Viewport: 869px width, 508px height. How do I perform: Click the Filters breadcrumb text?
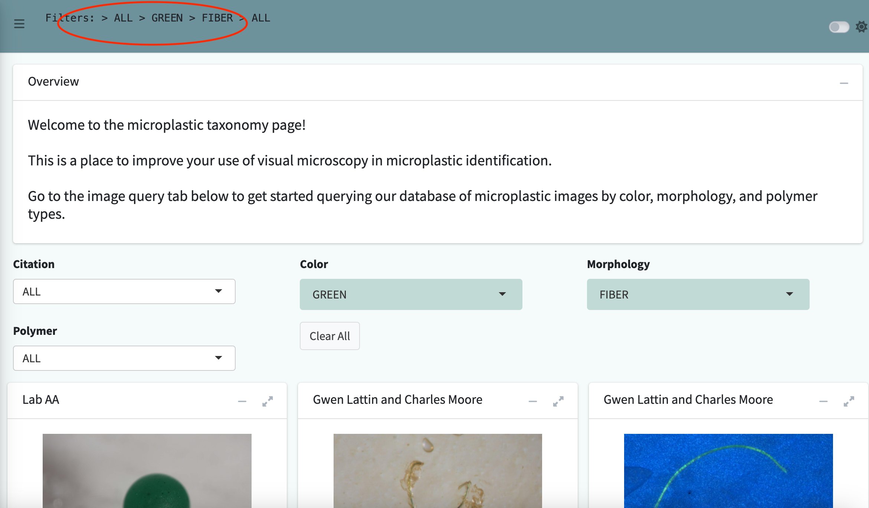point(158,18)
